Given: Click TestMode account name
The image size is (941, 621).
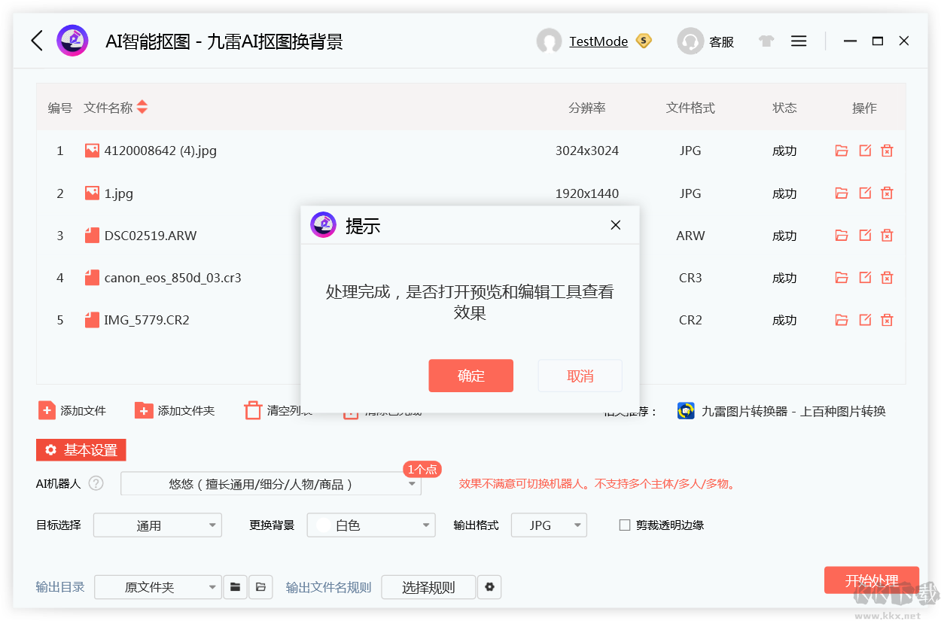Looking at the screenshot, I should click(x=598, y=41).
